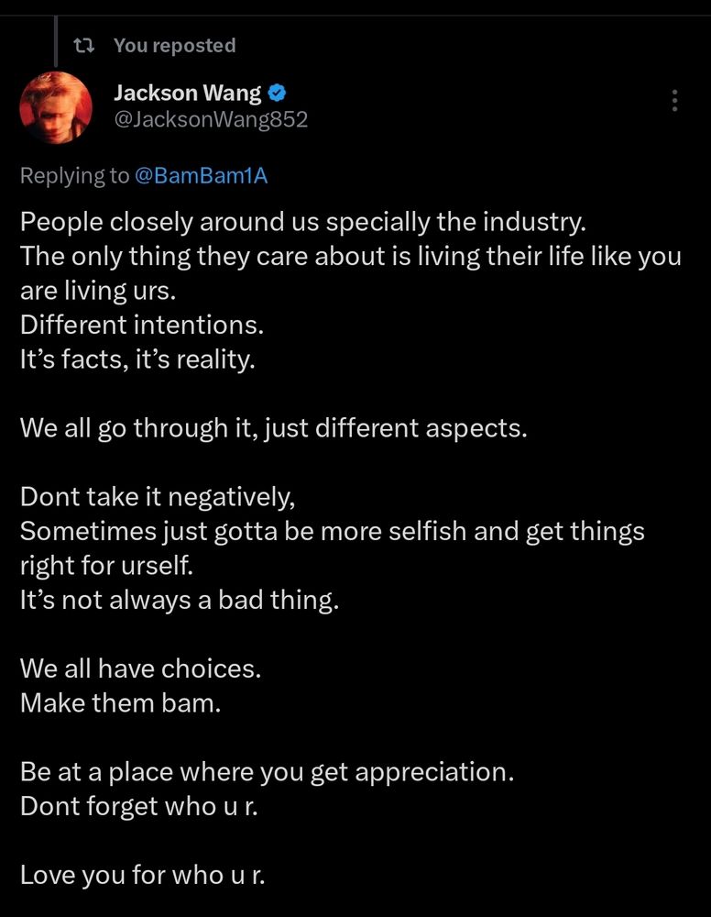Image resolution: width=711 pixels, height=917 pixels.
Task: Click the "Dont take it negatively," line
Action: point(157,496)
